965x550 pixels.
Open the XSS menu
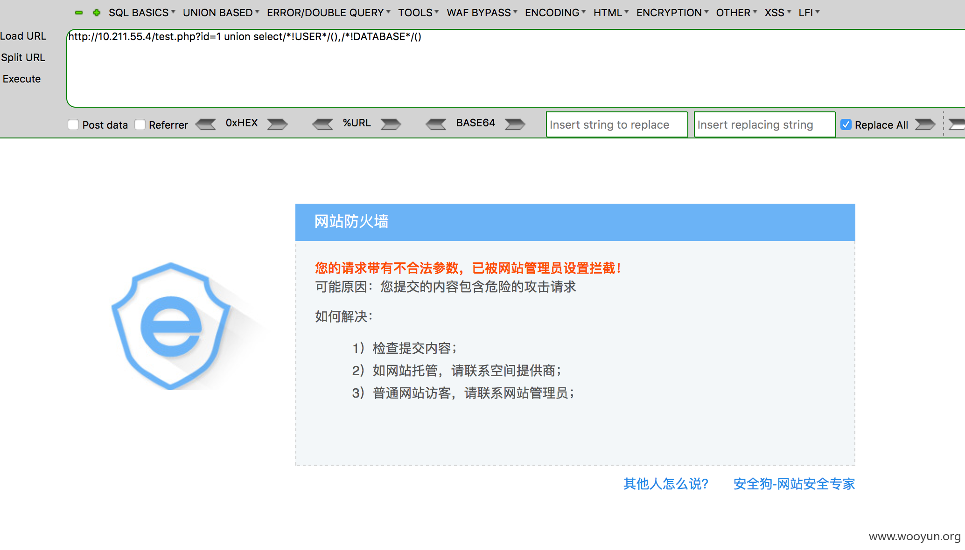[x=777, y=13]
